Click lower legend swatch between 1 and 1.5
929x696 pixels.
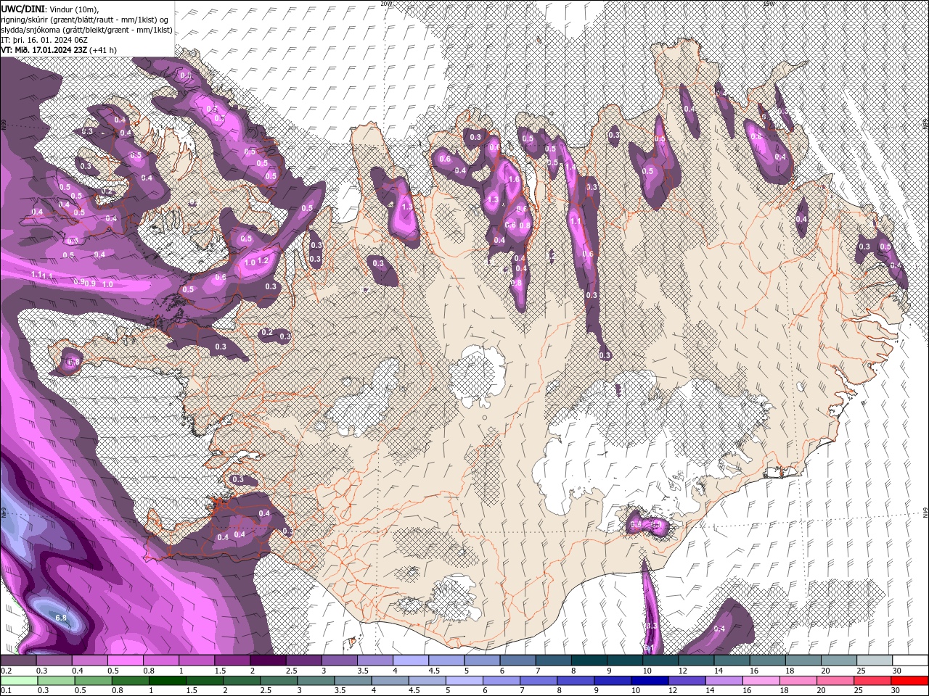click(x=167, y=681)
